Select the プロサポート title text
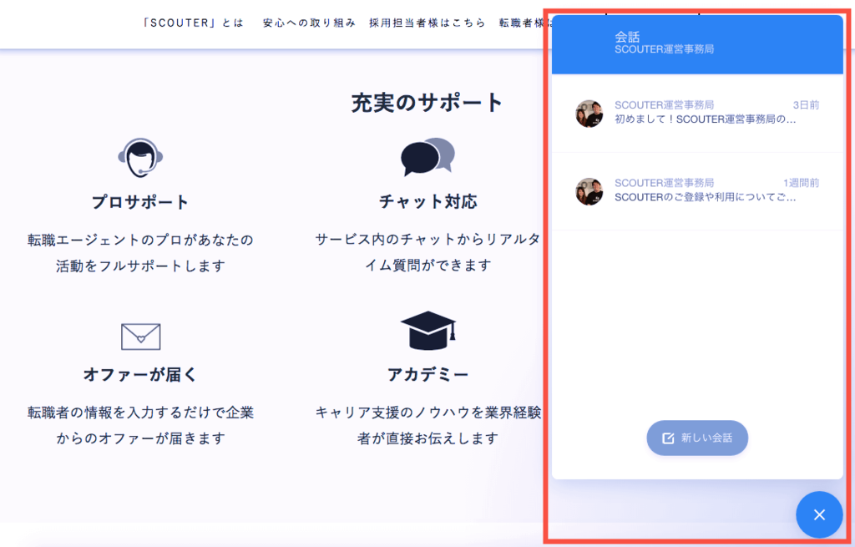 [140, 202]
